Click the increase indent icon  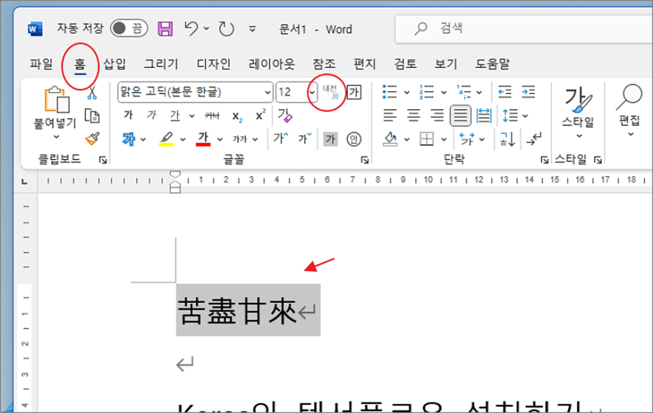528,92
